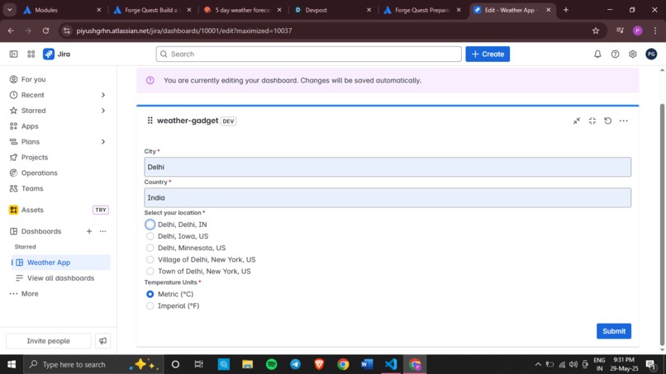
Task: Expand the Recent menu chevron
Action: (x=103, y=95)
